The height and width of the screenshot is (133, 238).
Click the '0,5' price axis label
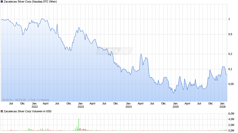click(230, 34)
